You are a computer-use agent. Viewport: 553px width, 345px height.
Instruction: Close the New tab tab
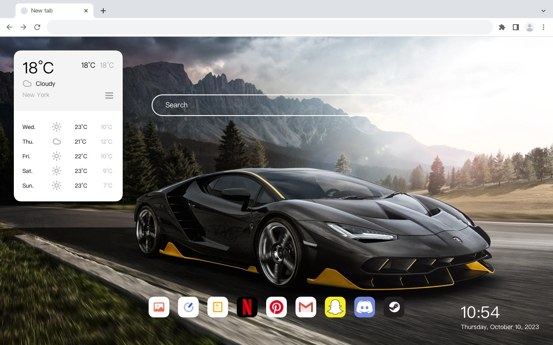coord(86,11)
